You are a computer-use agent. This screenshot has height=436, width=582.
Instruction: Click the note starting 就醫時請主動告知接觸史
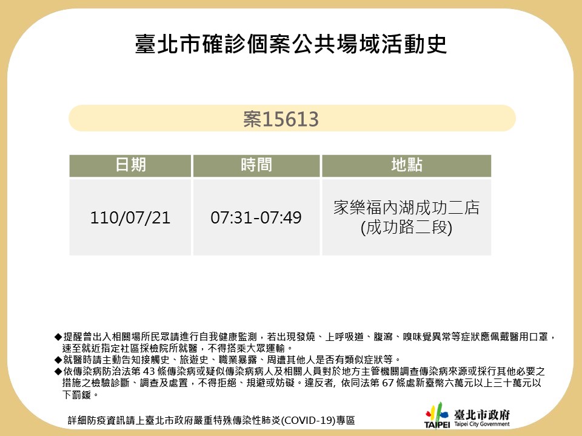[228, 360]
